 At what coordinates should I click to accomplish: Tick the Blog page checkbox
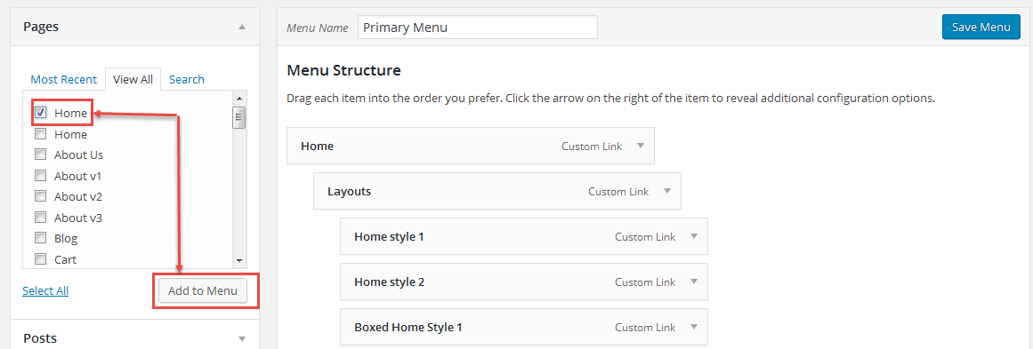coord(41,239)
